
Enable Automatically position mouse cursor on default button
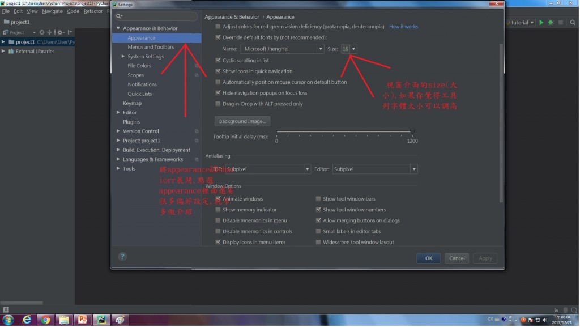click(218, 82)
